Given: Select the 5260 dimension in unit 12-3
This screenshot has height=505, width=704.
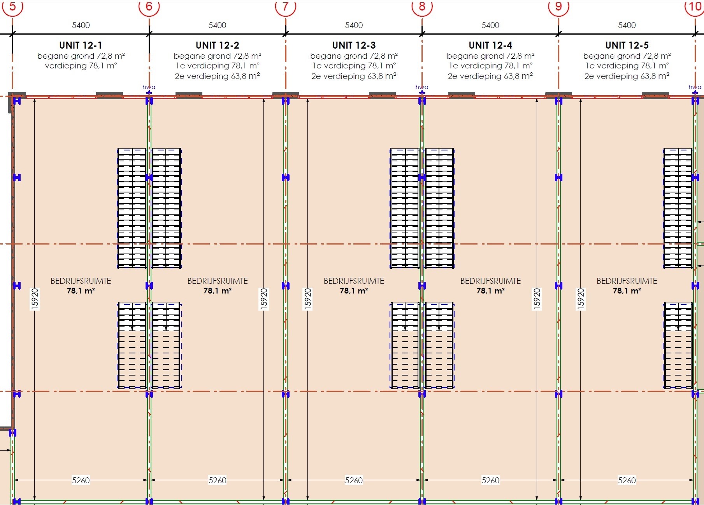Looking at the screenshot, I should coord(354,481).
